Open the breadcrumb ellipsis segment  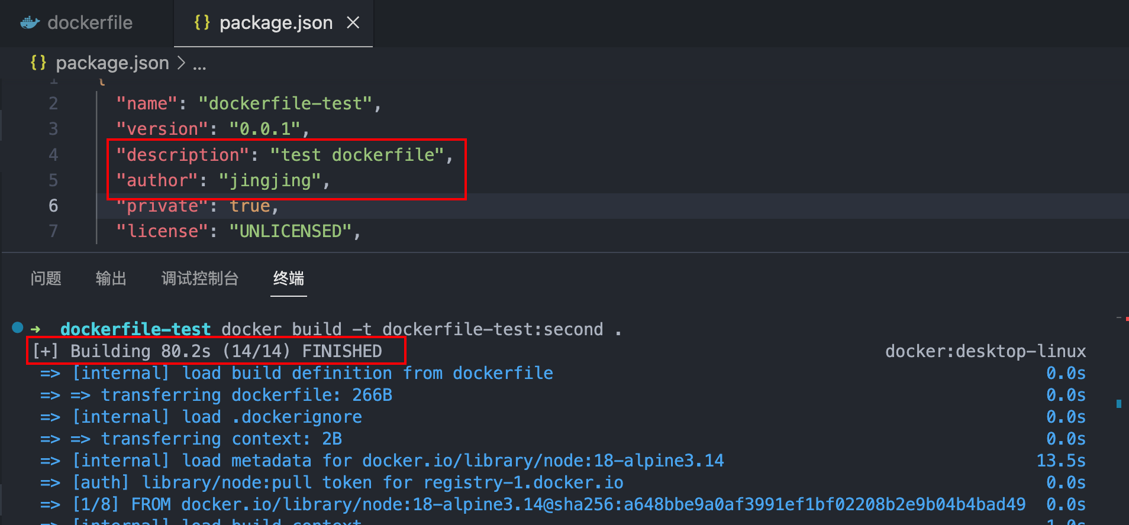click(199, 64)
